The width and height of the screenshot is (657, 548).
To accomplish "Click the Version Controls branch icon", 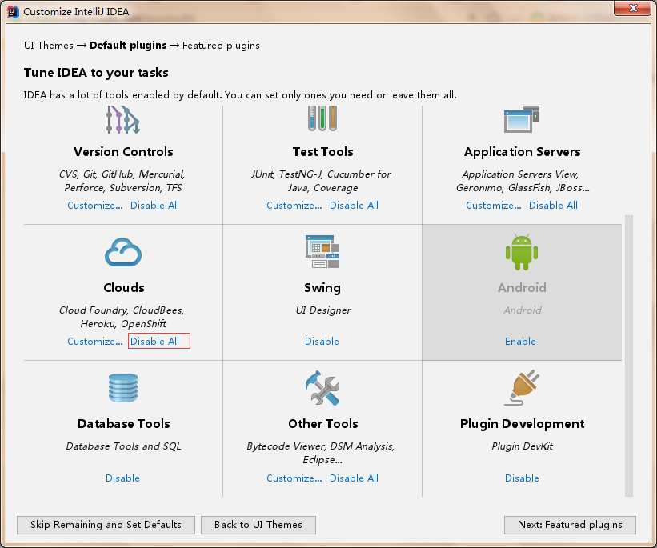I will [122, 120].
